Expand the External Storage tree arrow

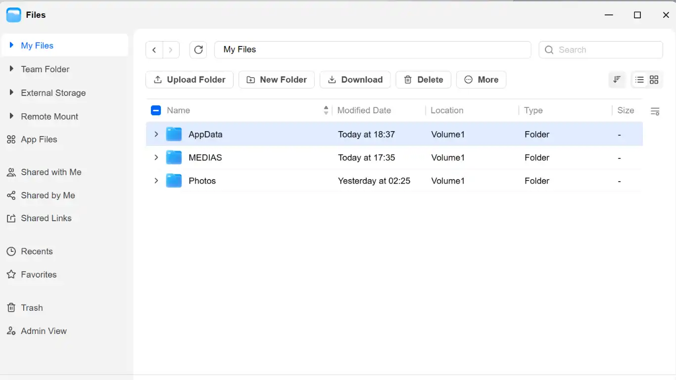click(x=11, y=93)
